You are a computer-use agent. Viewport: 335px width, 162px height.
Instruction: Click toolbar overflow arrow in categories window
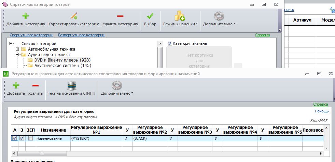click(280, 30)
